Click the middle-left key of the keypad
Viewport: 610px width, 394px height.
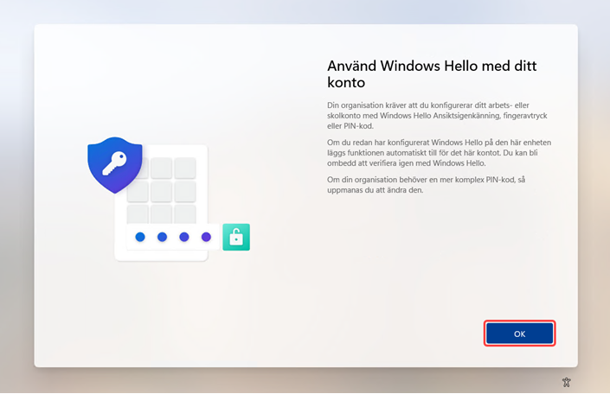pyautogui.click(x=138, y=190)
